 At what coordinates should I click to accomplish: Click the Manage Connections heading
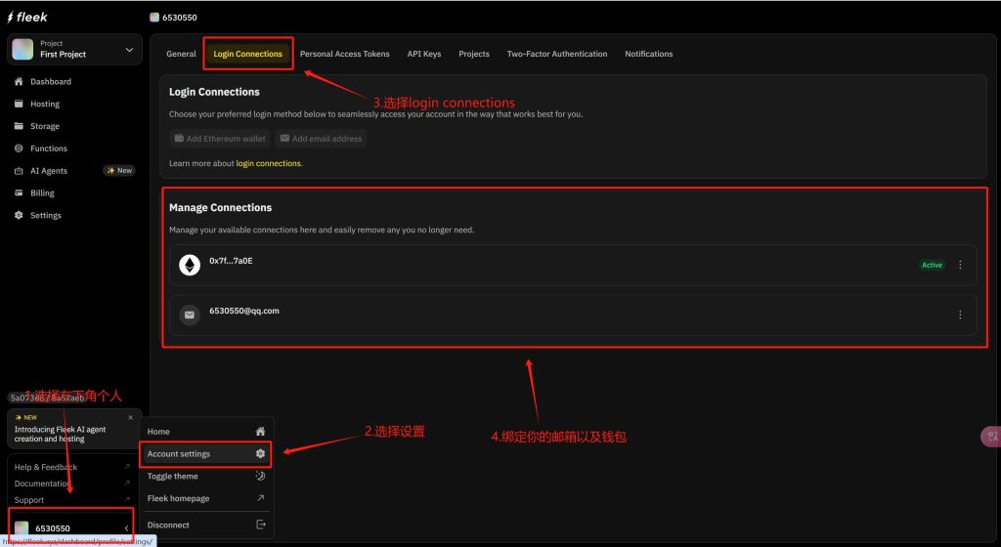(220, 208)
